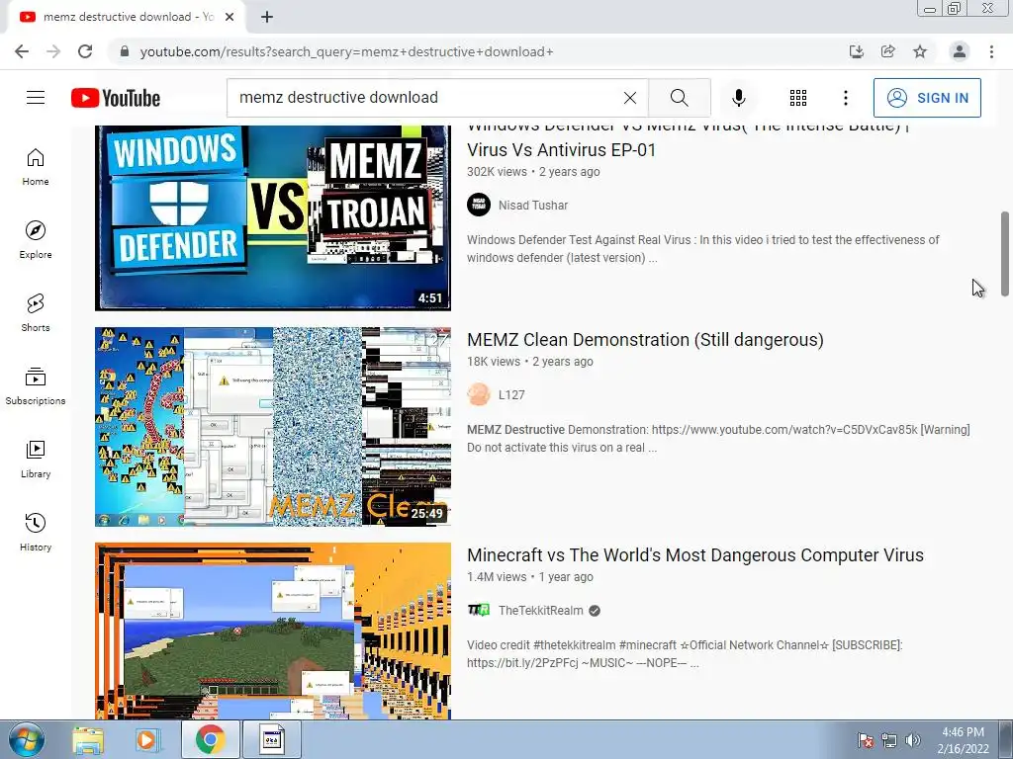The height and width of the screenshot is (759, 1013).
Task: Open Chrome profile avatar
Action: (x=960, y=51)
